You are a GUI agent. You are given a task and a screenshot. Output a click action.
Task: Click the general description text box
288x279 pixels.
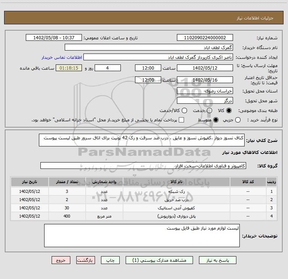click(142, 140)
